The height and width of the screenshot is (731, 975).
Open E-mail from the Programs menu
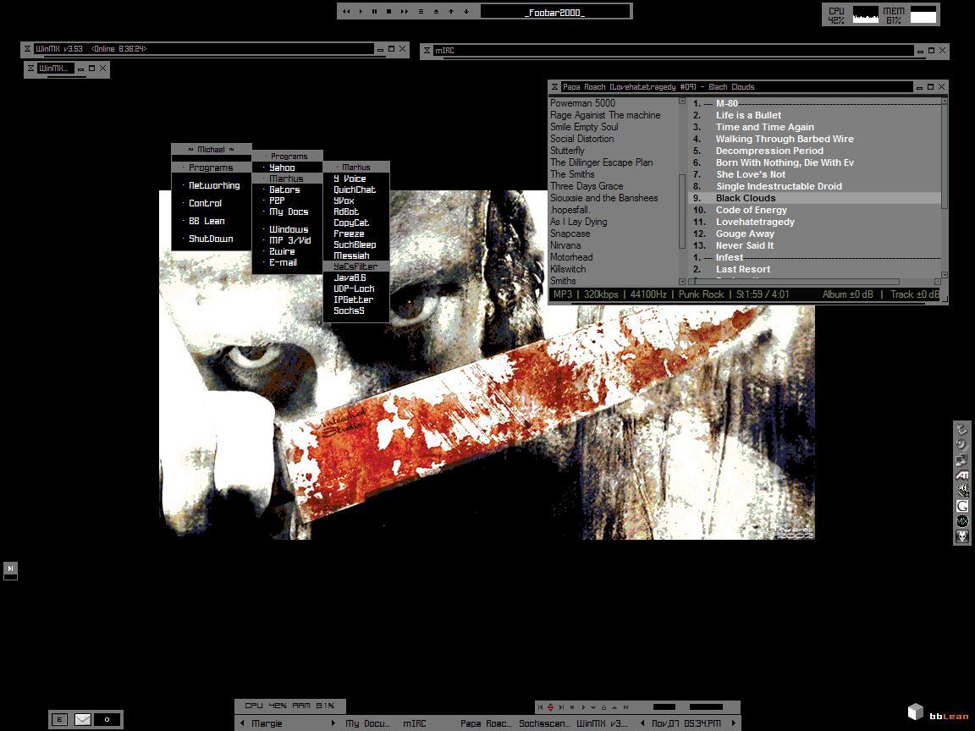pos(287,263)
